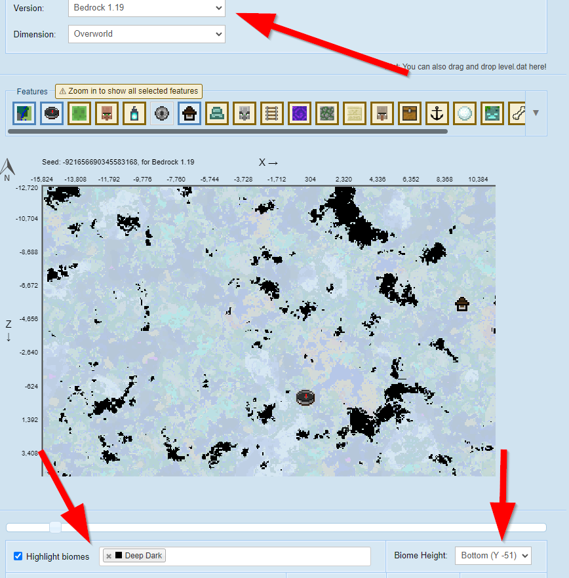Enable the Stronghold feature icon
The width and height of the screenshot is (569, 578).
(162, 113)
